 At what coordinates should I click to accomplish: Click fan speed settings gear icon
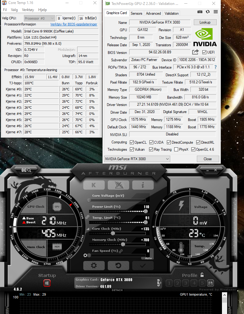click(85, 255)
